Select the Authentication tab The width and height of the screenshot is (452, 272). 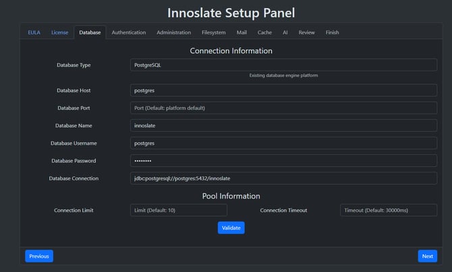(128, 32)
